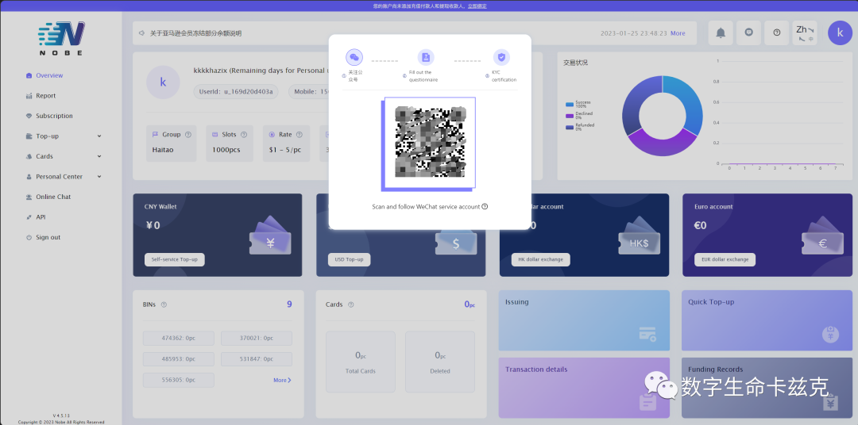Click help icon beside WeChat service account
The height and width of the screenshot is (425, 858).
click(x=485, y=206)
